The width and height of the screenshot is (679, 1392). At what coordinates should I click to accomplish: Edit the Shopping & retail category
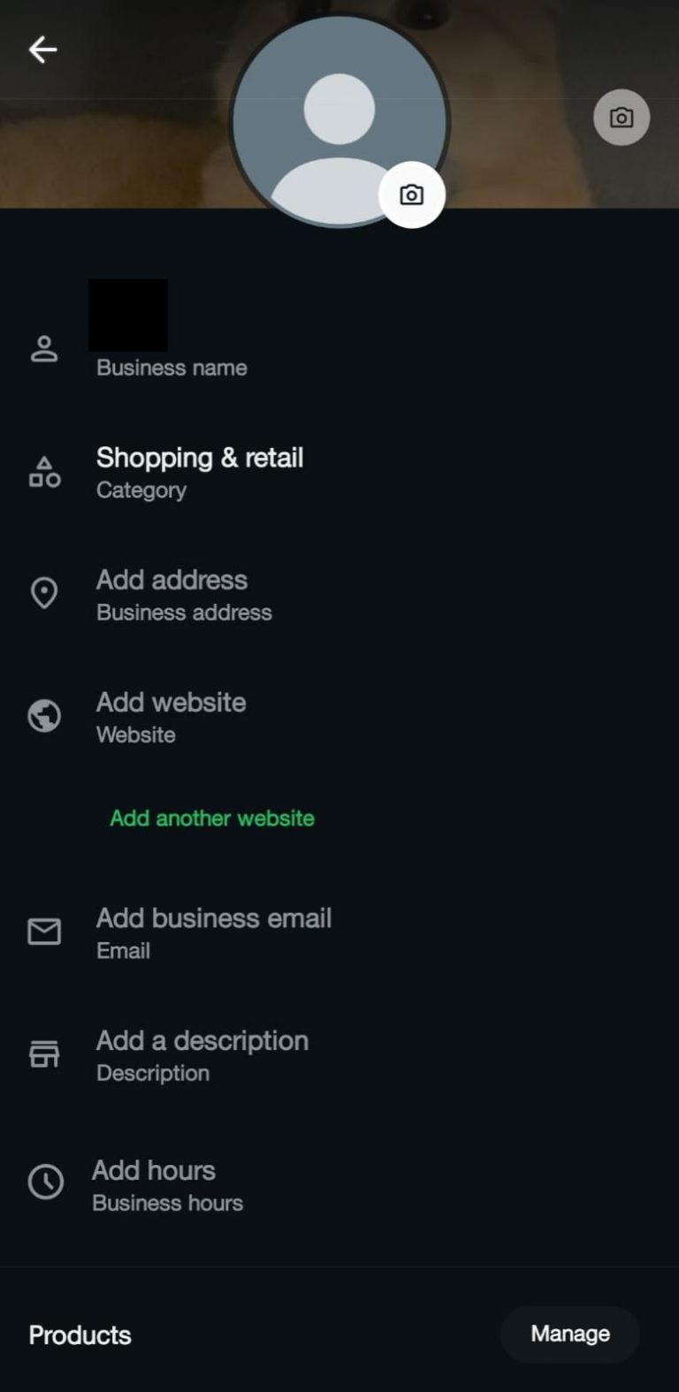(x=200, y=458)
